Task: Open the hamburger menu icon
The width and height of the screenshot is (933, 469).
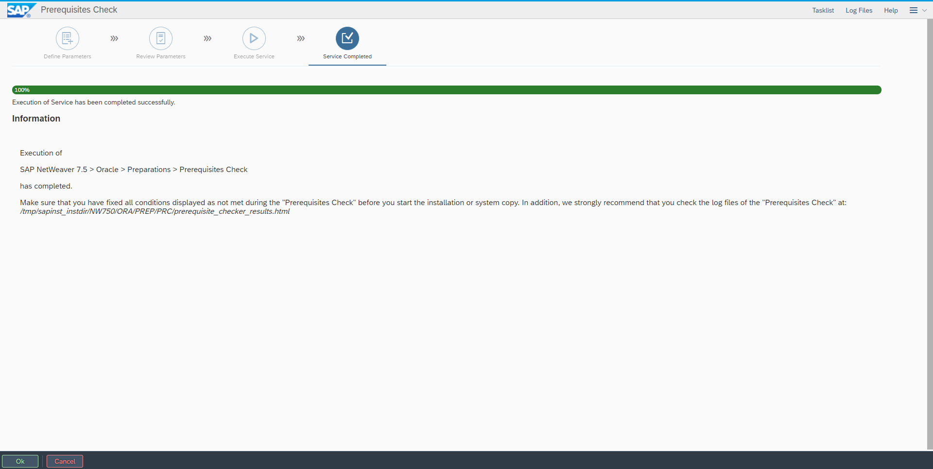Action: [x=914, y=10]
